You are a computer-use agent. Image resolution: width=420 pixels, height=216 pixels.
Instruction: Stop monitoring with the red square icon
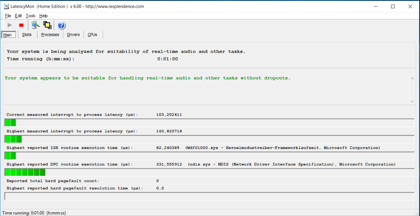point(21,25)
